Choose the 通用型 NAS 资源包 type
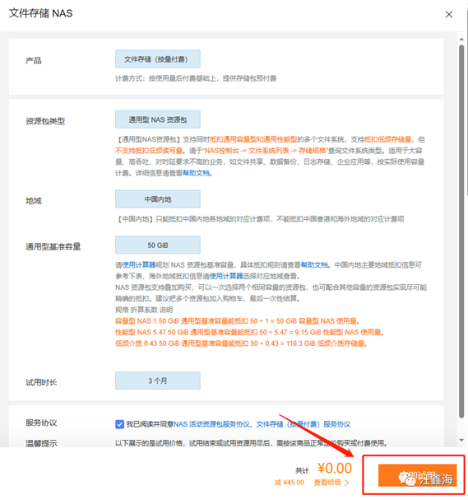Image resolution: width=468 pixels, height=500 pixels. tap(158, 119)
